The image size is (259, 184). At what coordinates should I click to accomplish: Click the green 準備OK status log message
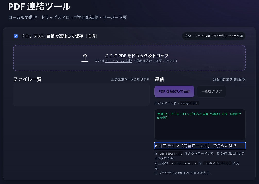click(199, 116)
